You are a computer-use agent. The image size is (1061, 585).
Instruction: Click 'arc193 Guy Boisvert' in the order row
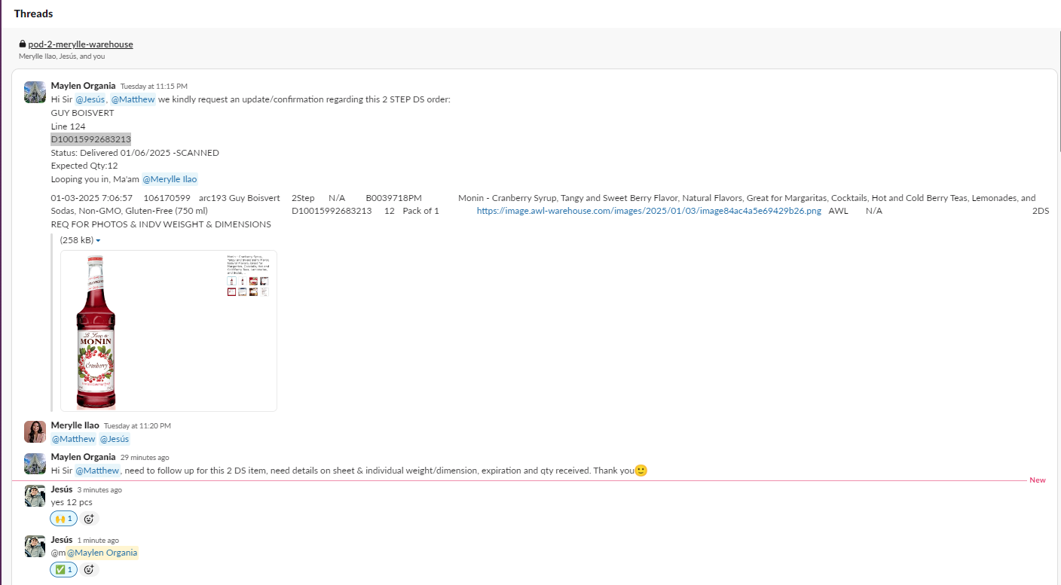[x=240, y=198]
